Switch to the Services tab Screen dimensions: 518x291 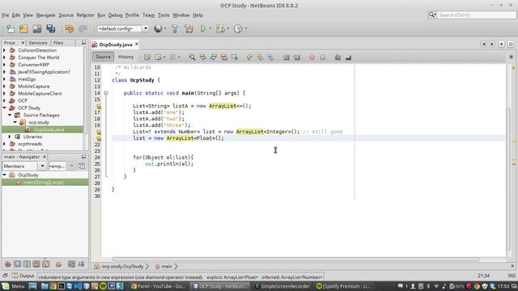point(38,43)
